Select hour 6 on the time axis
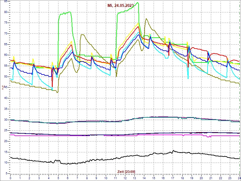The image size is (241, 181). [x=68, y=178]
